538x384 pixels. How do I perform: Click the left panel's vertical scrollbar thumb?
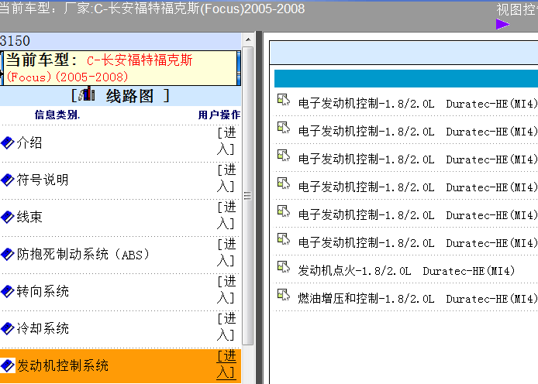248,196
